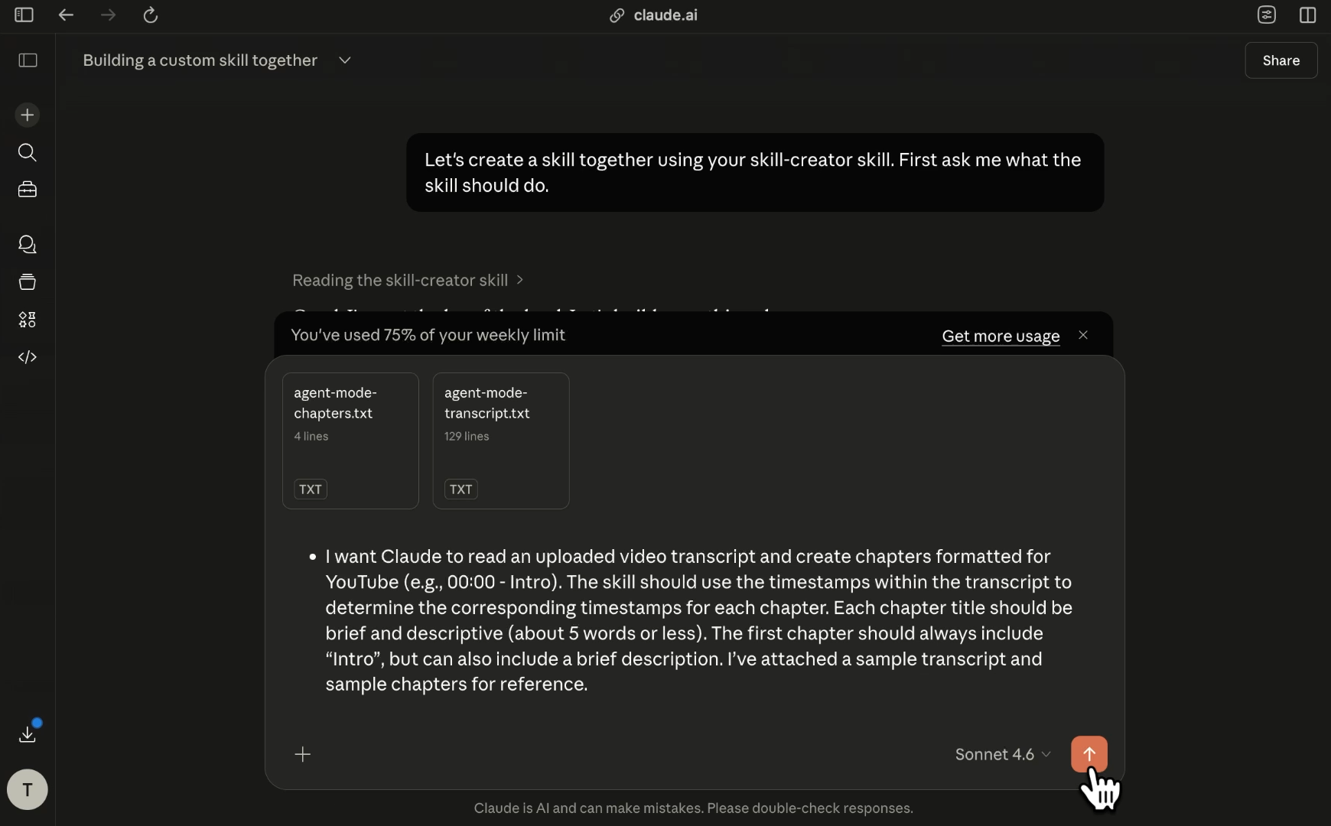Click the 75% weekly limit notice text

point(428,335)
